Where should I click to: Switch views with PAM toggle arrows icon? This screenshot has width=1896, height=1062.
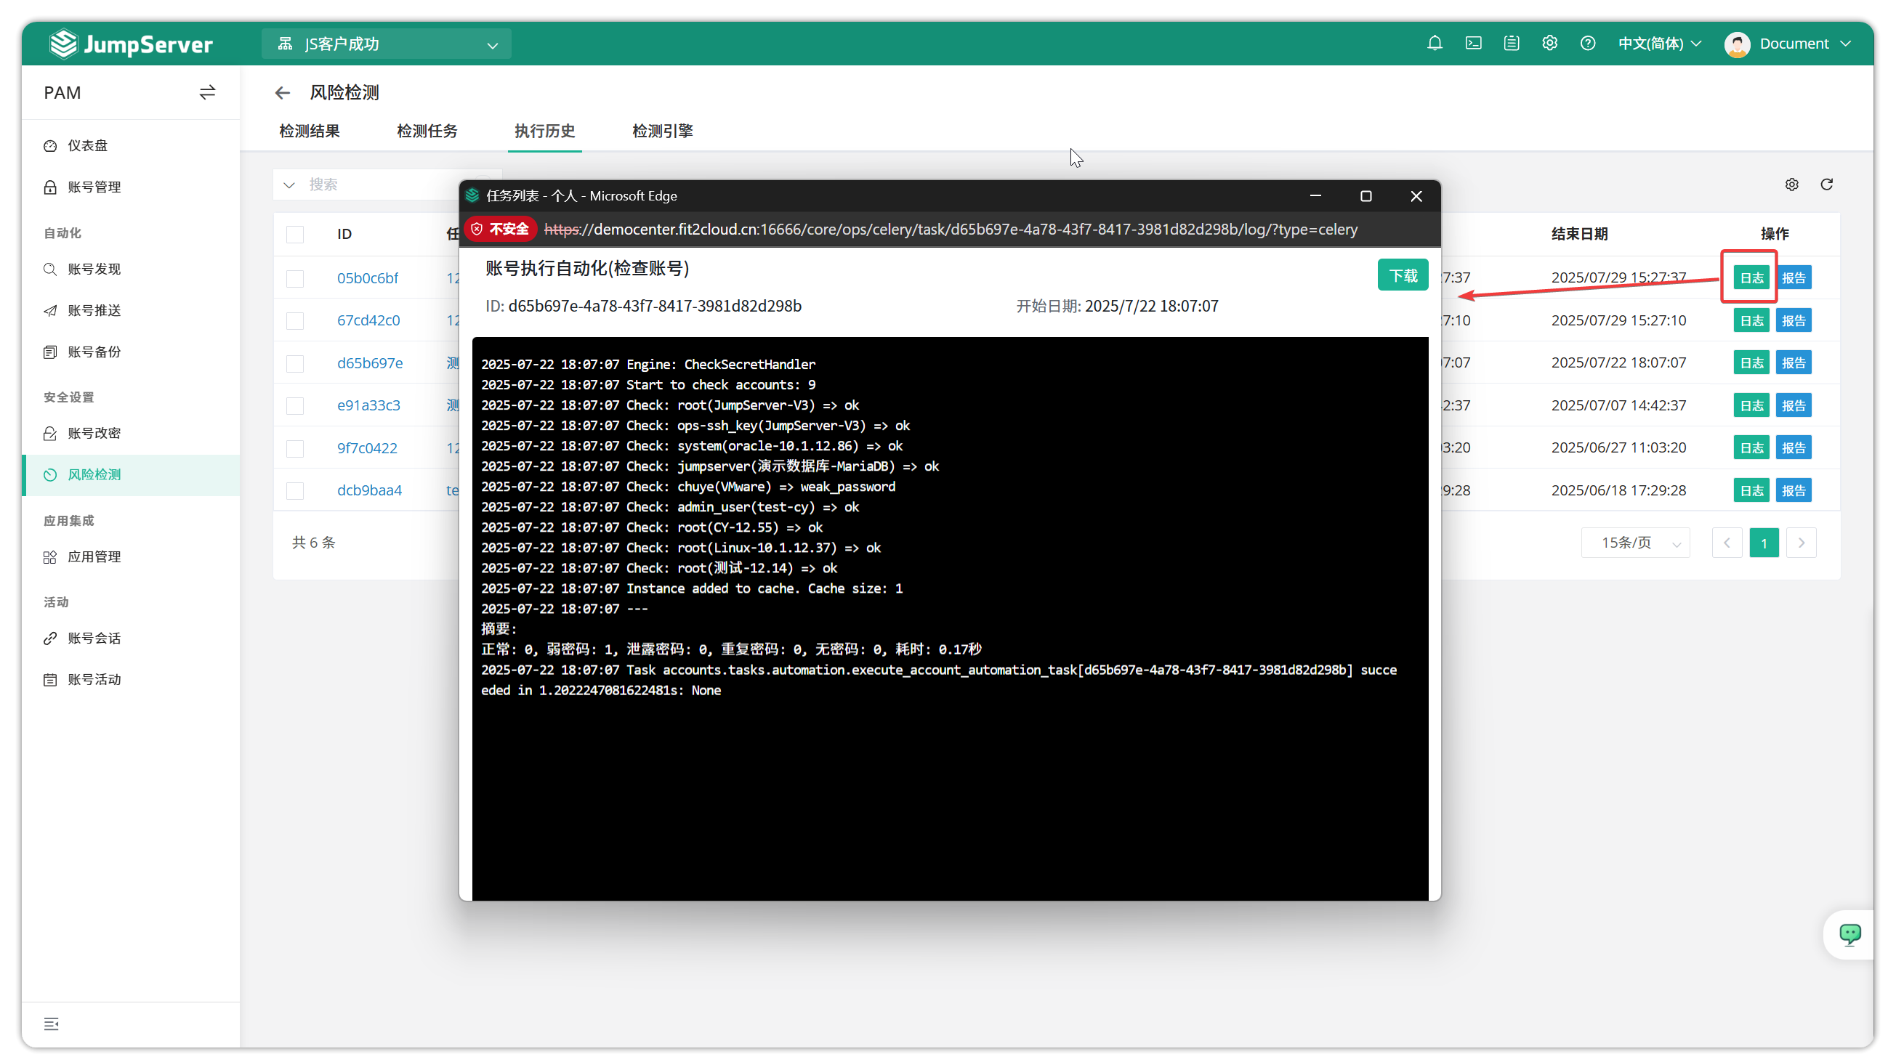click(x=208, y=93)
